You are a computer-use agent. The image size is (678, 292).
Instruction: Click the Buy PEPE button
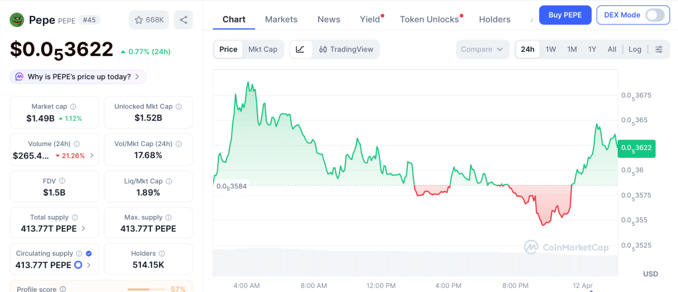(x=565, y=15)
